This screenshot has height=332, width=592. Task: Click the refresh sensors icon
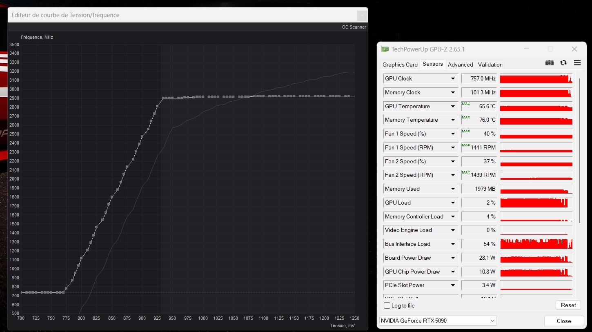[x=563, y=63]
